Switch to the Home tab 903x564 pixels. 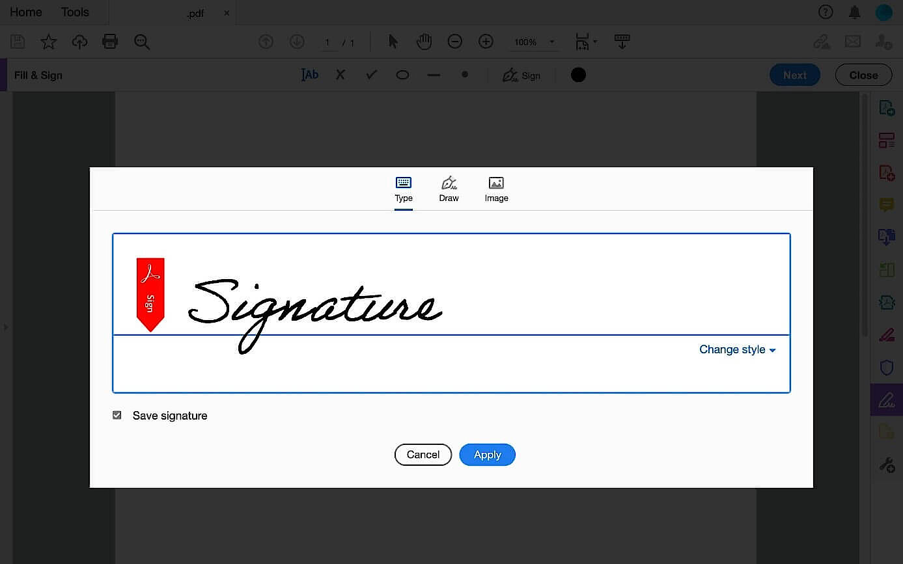pyautogui.click(x=25, y=12)
